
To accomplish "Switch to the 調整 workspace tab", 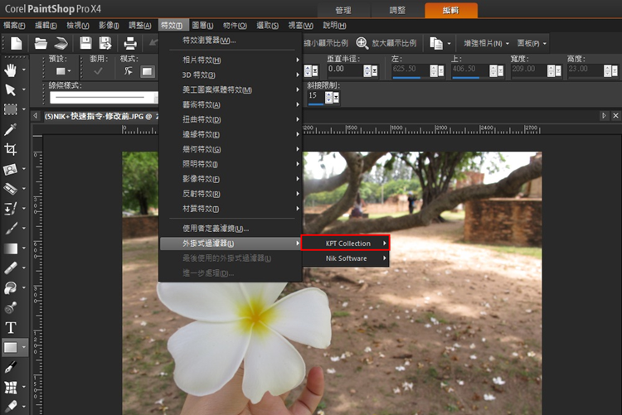I will (397, 10).
